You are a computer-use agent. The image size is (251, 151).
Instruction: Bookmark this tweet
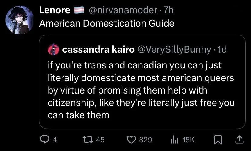(x=218, y=139)
